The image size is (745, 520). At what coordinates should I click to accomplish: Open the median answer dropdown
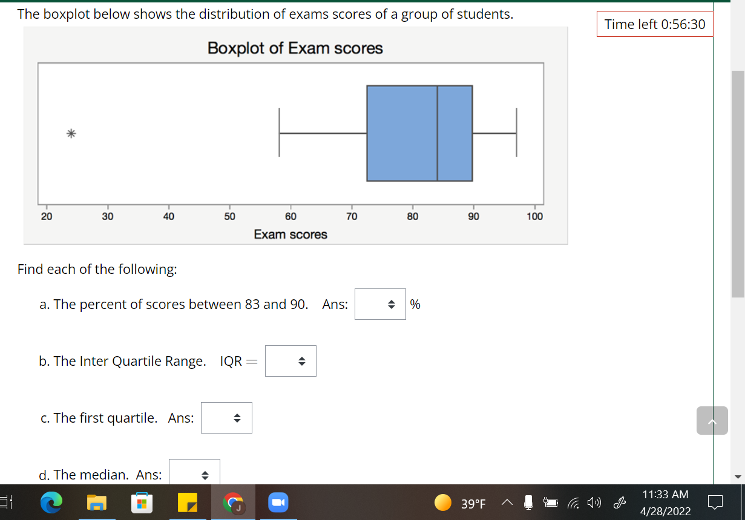[194, 472]
